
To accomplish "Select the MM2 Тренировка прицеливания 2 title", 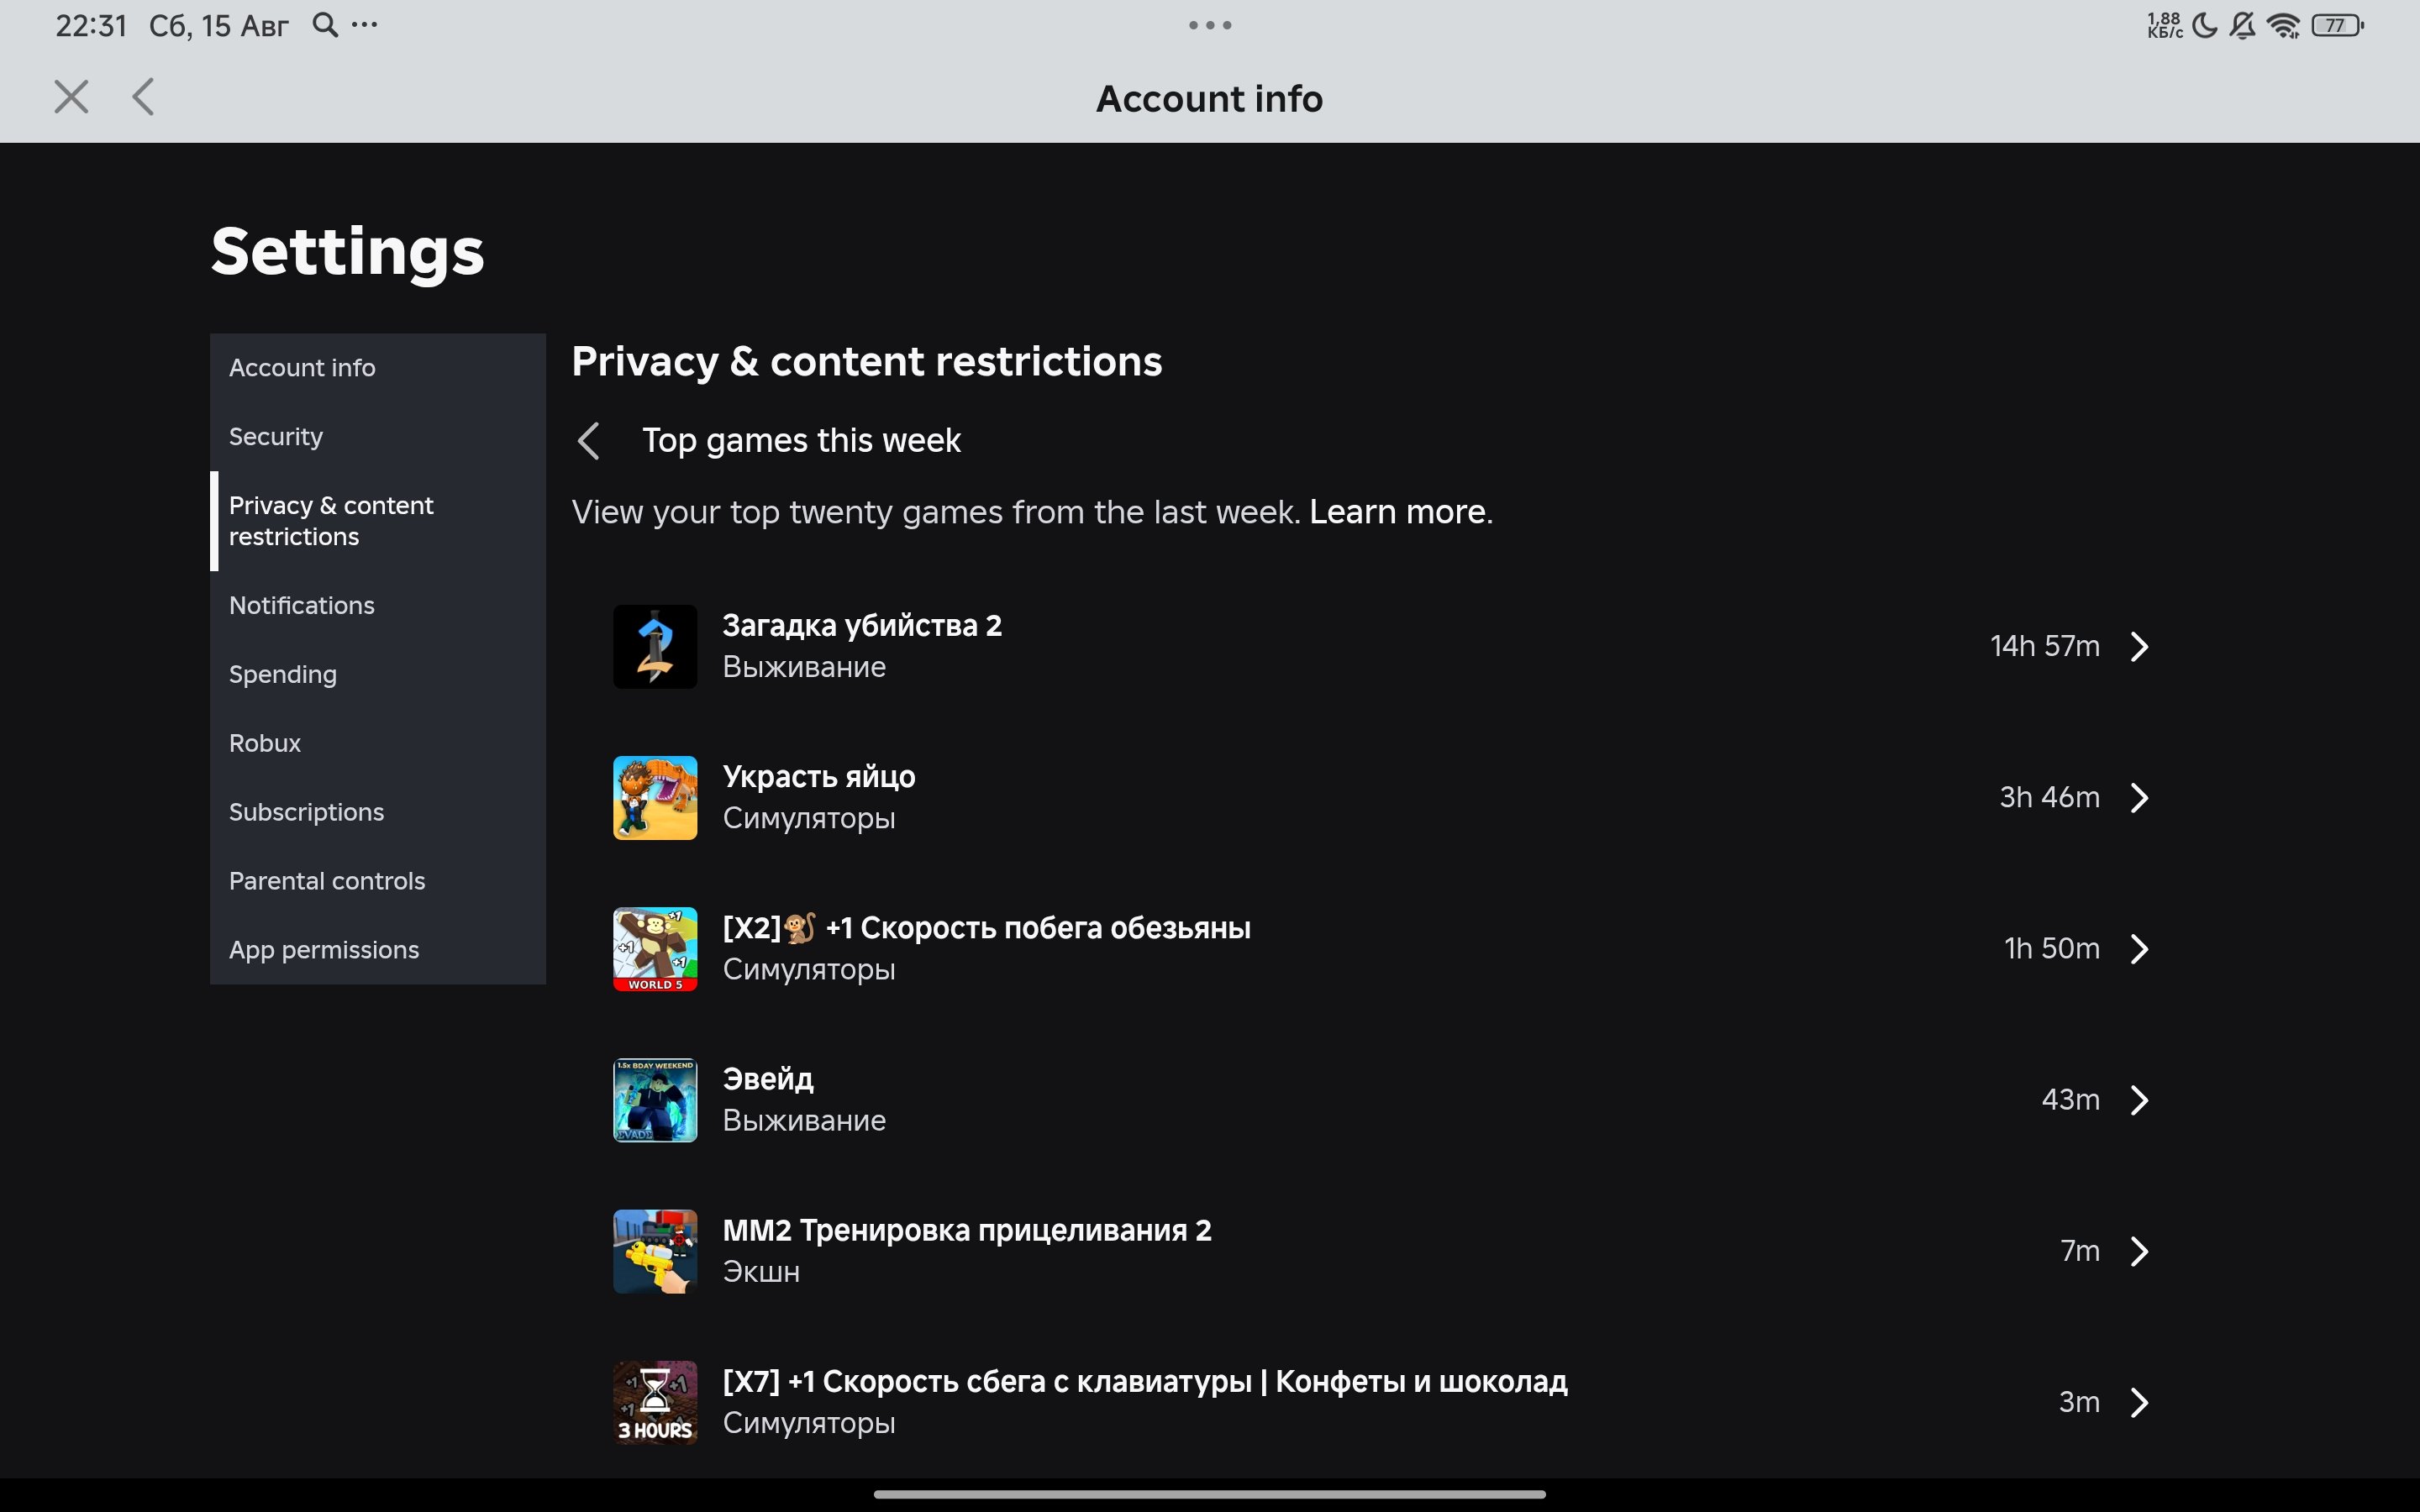I will 967,1231.
